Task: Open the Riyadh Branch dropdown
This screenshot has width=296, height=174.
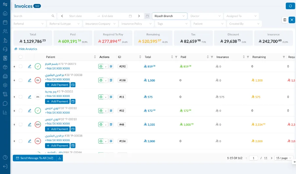Action: pyautogui.click(x=169, y=16)
